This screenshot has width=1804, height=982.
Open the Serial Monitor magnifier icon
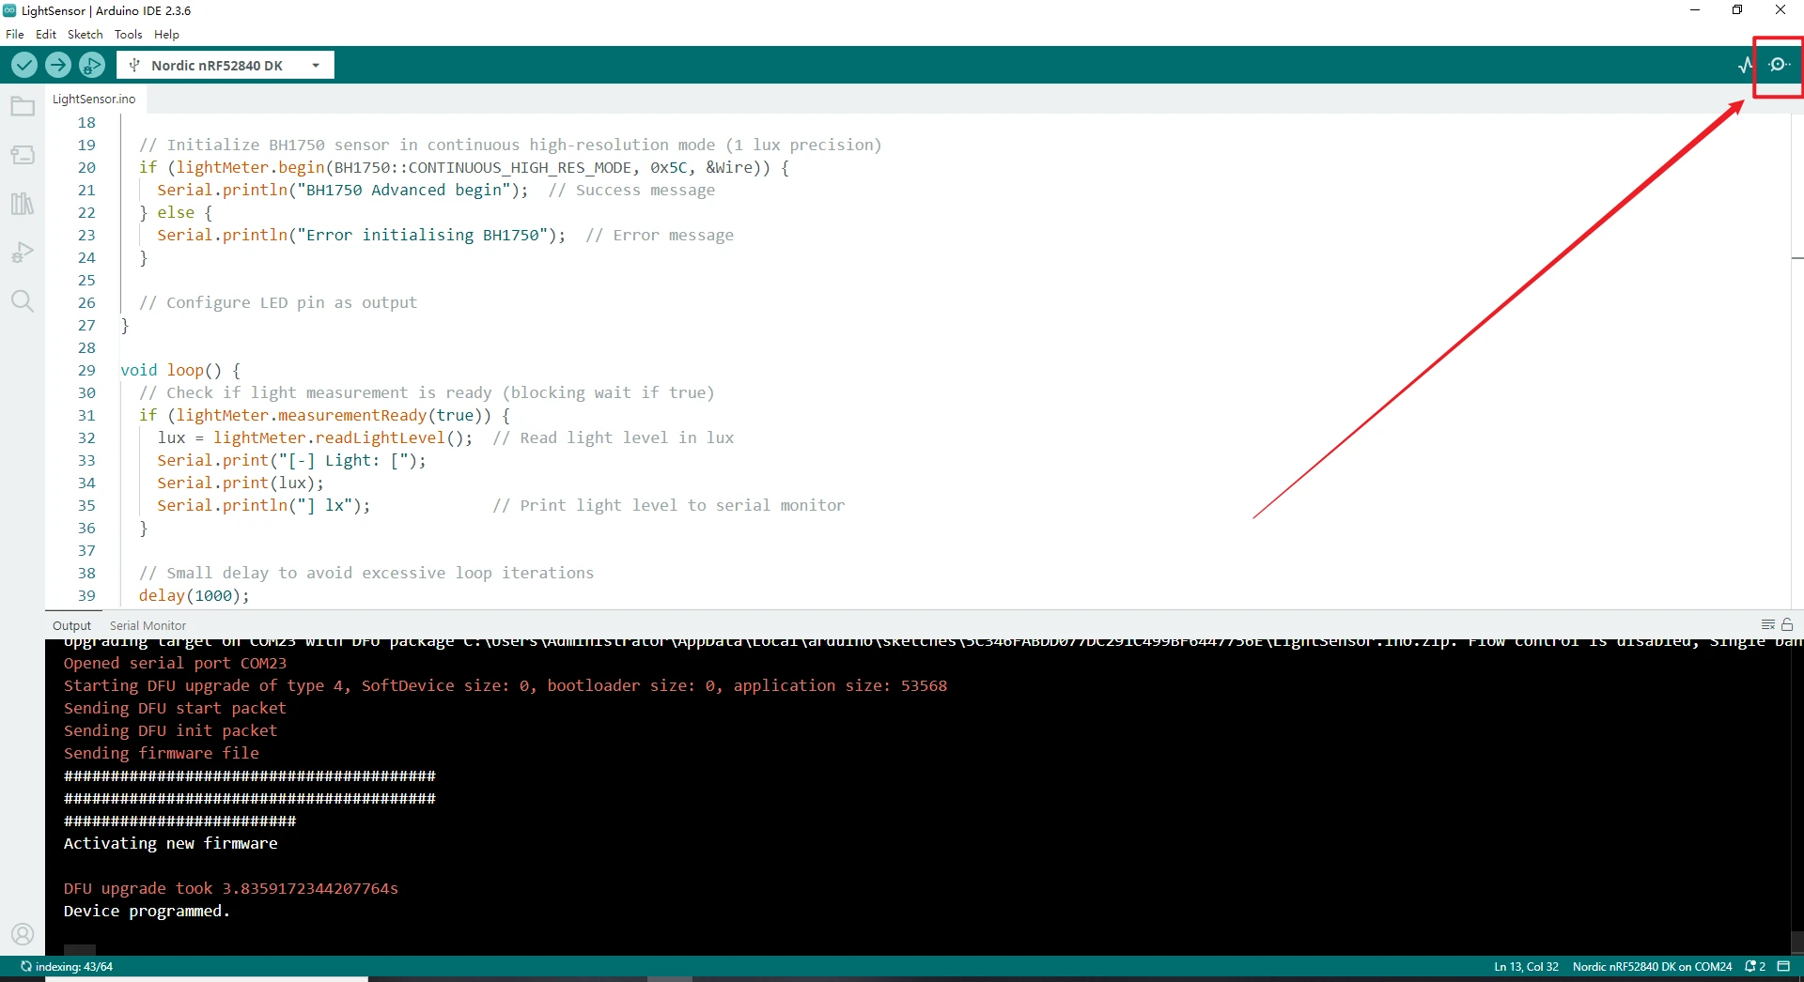[x=1779, y=65]
